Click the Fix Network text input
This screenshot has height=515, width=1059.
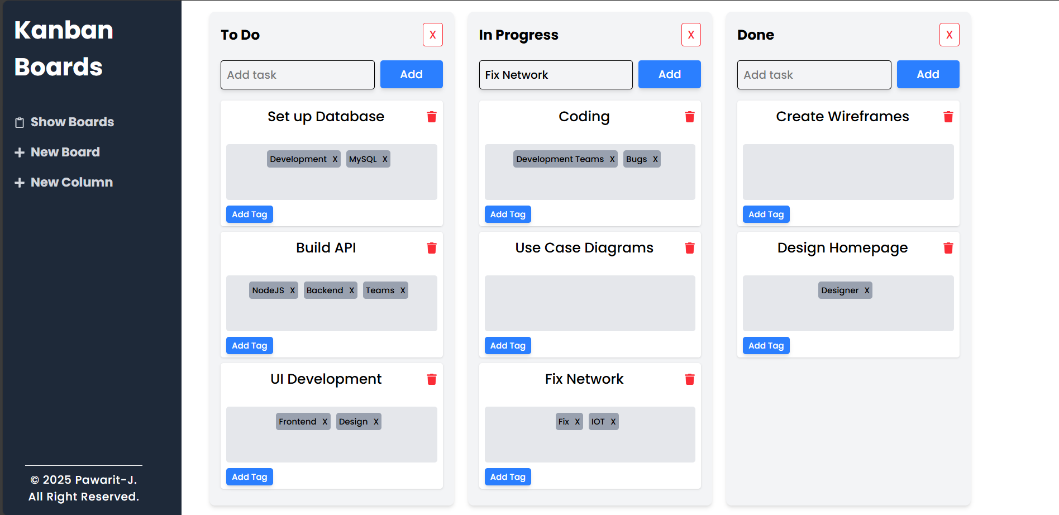[x=555, y=74]
